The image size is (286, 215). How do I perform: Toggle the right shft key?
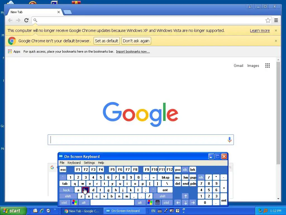[163, 196]
